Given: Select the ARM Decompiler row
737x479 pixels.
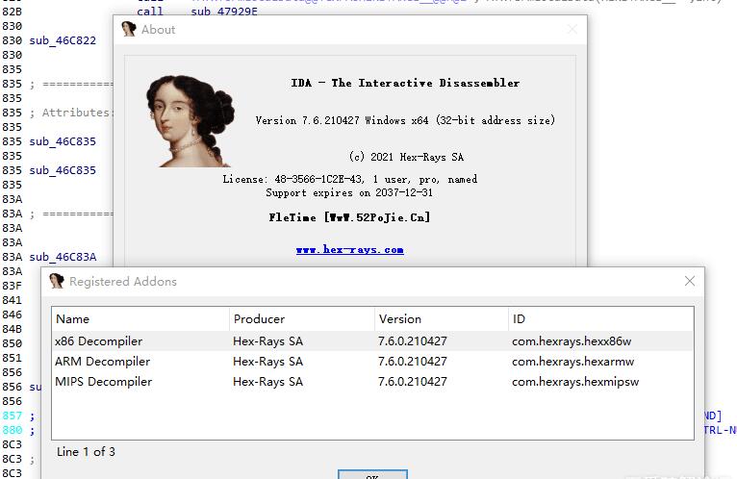Looking at the screenshot, I should [x=372, y=361].
